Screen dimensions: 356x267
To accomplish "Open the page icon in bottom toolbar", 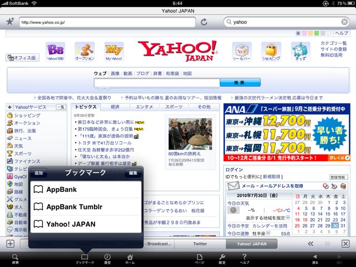I will (199, 259).
